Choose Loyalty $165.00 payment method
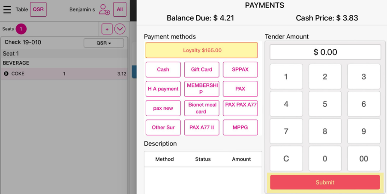The image size is (387, 194). [202, 50]
